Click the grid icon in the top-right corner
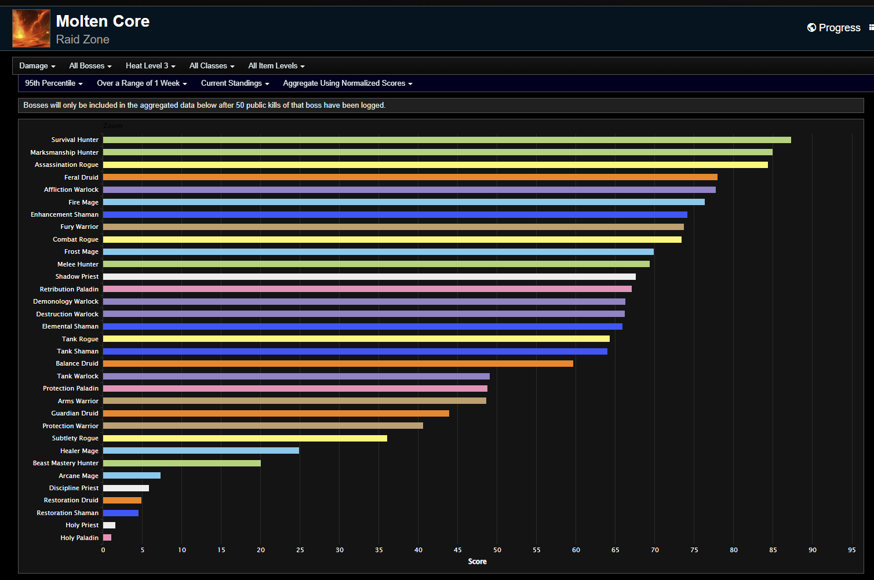Viewport: 874px width, 580px height. pyautogui.click(x=872, y=27)
